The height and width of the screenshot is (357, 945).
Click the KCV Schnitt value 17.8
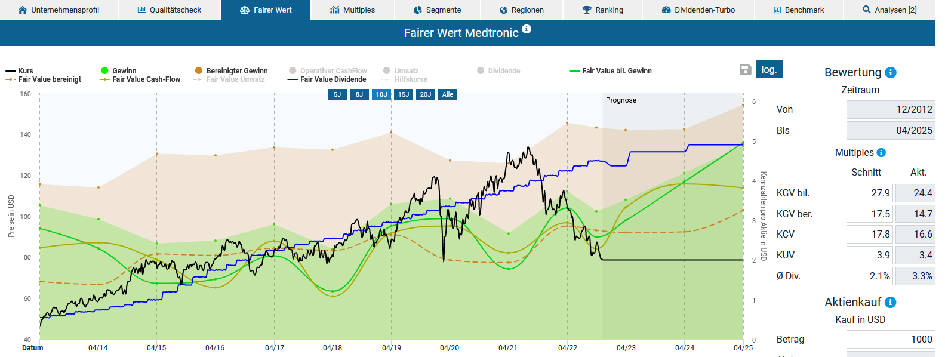tap(870, 234)
